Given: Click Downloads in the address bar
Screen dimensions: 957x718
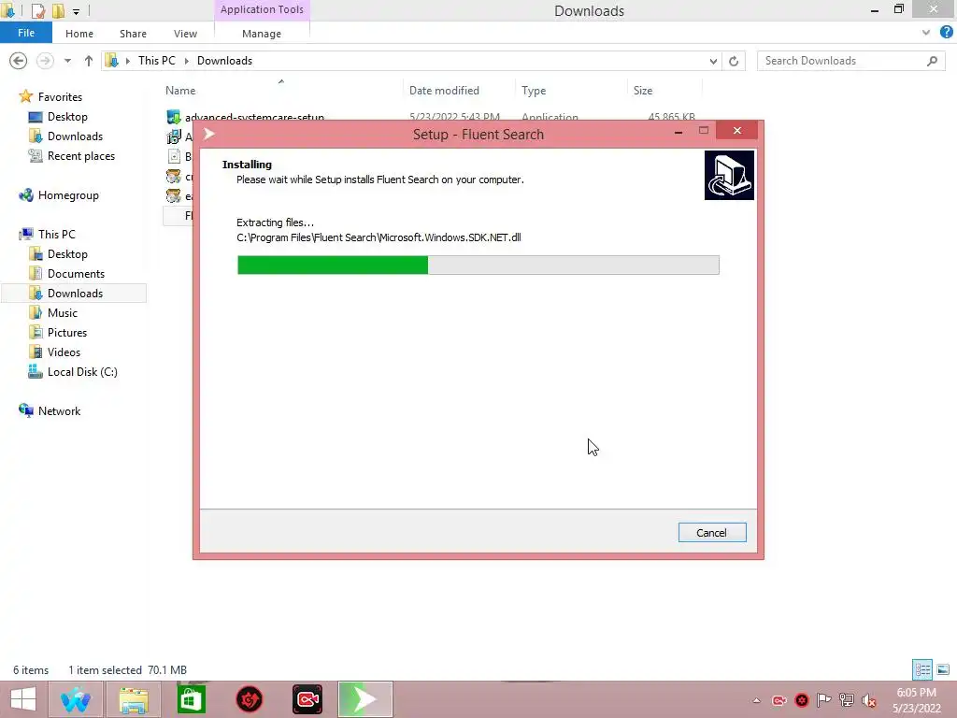Looking at the screenshot, I should click(224, 61).
